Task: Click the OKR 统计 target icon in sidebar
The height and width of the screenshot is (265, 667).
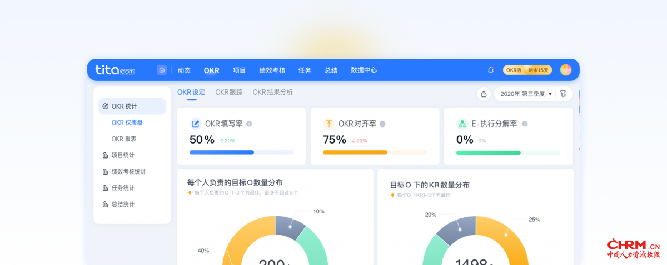Action: point(106,106)
